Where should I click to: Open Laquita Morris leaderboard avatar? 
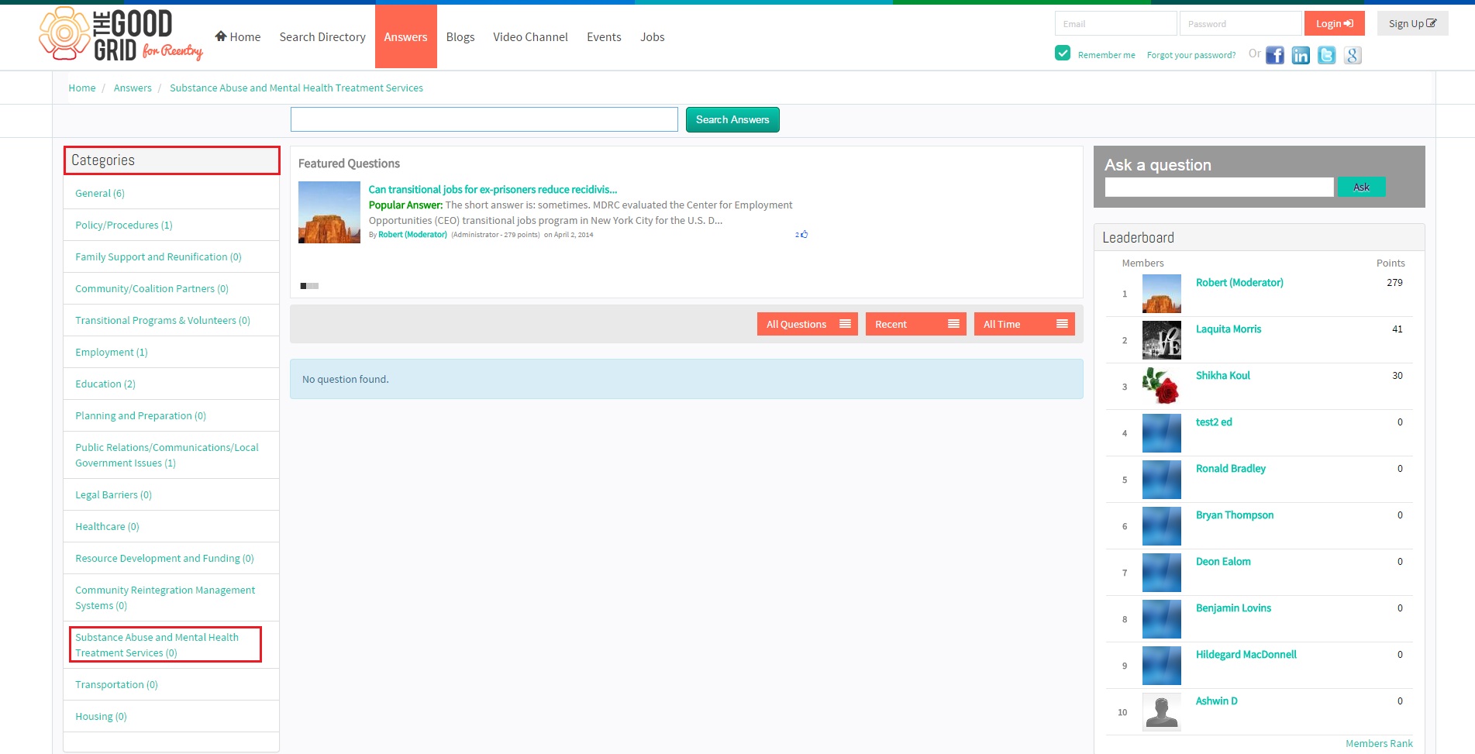(x=1162, y=340)
